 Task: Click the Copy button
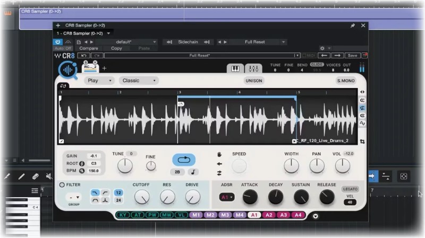(x=116, y=48)
